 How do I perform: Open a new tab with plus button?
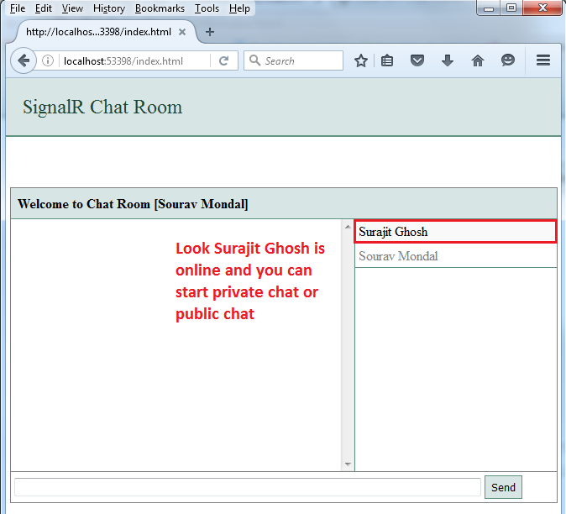pyautogui.click(x=210, y=32)
